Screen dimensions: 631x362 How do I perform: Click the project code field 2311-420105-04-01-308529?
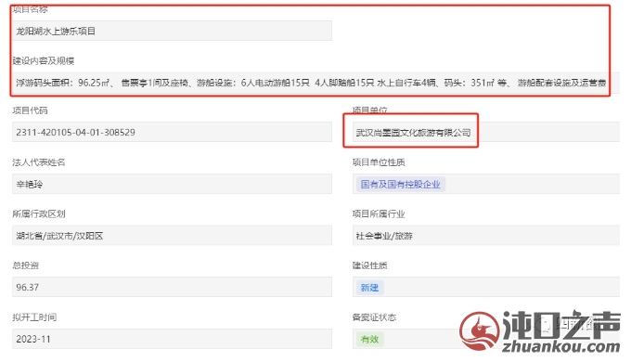point(172,132)
